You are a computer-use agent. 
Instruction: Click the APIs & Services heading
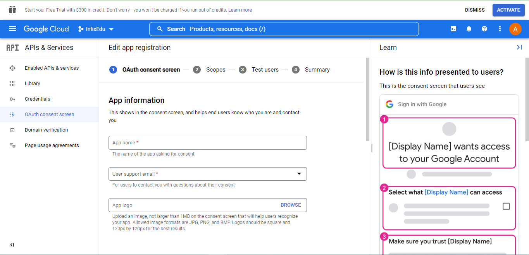[x=49, y=48]
